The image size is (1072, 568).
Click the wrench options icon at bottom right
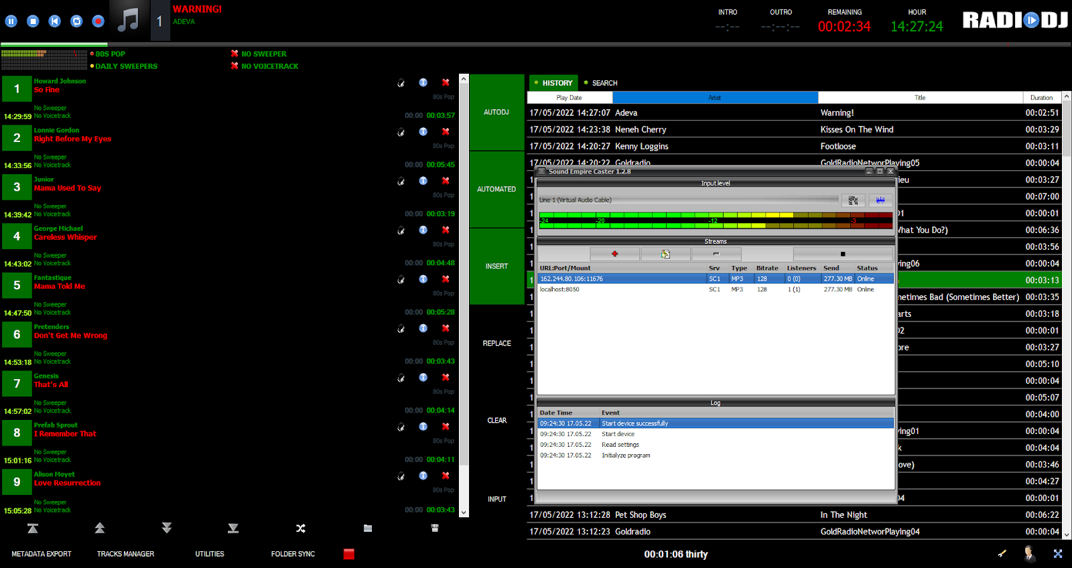pos(1002,553)
